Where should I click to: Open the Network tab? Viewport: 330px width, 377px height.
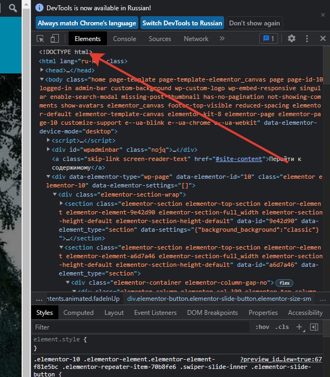[x=196, y=39]
